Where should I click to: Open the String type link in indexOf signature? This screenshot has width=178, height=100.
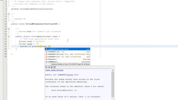click(x=70, y=75)
